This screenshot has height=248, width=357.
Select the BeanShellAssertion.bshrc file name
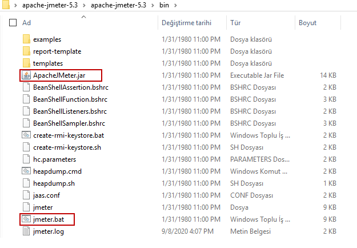[71, 87]
